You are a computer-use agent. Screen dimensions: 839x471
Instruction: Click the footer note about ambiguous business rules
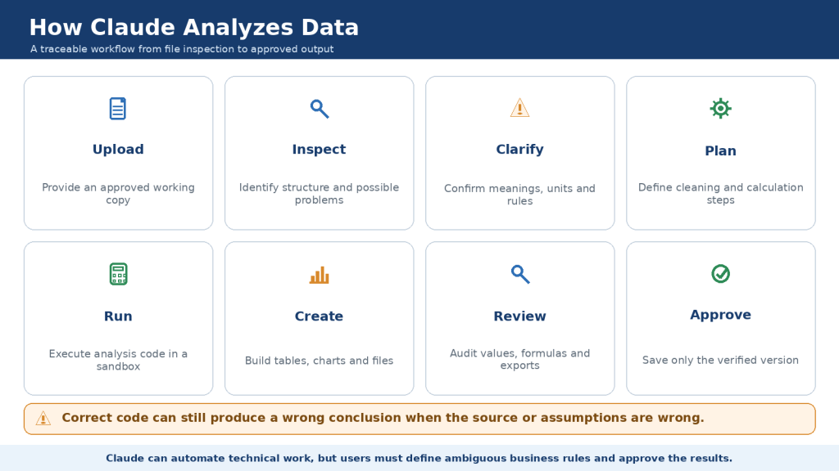click(419, 458)
